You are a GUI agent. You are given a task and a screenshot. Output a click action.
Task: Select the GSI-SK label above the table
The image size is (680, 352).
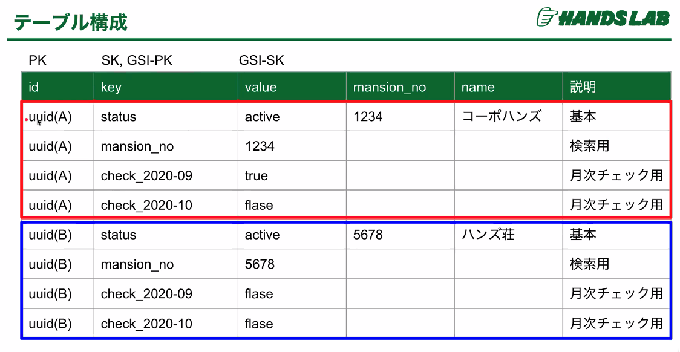tap(261, 60)
